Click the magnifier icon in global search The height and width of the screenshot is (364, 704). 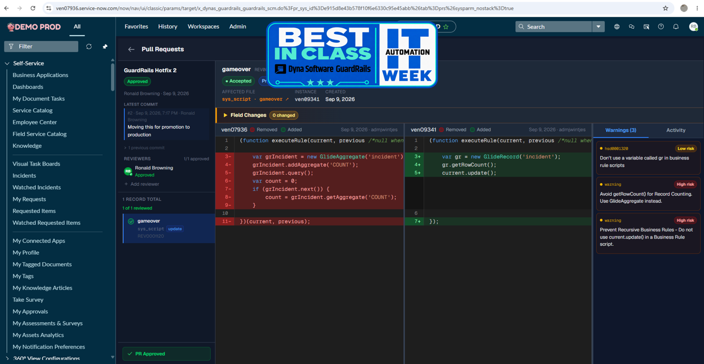tap(521, 26)
